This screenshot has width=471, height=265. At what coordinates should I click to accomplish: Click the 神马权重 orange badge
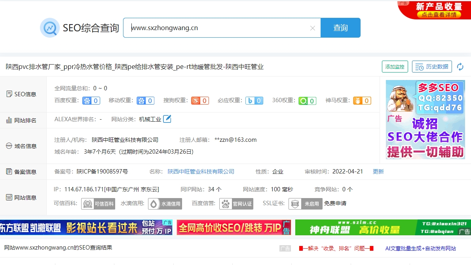click(362, 101)
